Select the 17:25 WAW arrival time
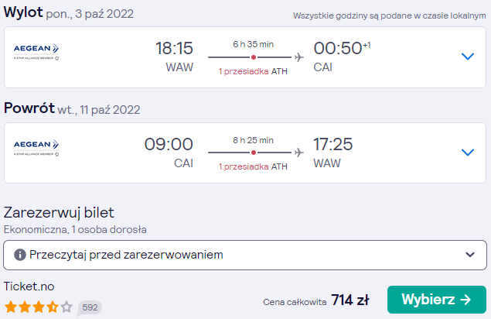The height and width of the screenshot is (319, 491). [x=332, y=153]
